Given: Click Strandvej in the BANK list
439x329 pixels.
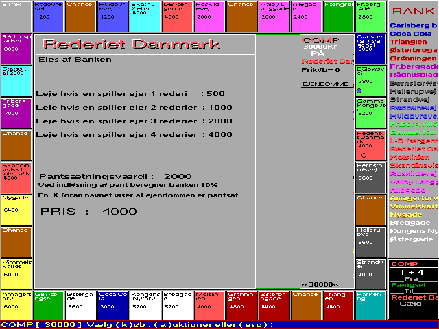Looking at the screenshot, I should tap(410, 99).
